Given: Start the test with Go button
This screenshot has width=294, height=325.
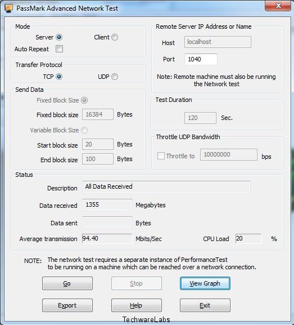Looking at the screenshot, I should click(67, 283).
